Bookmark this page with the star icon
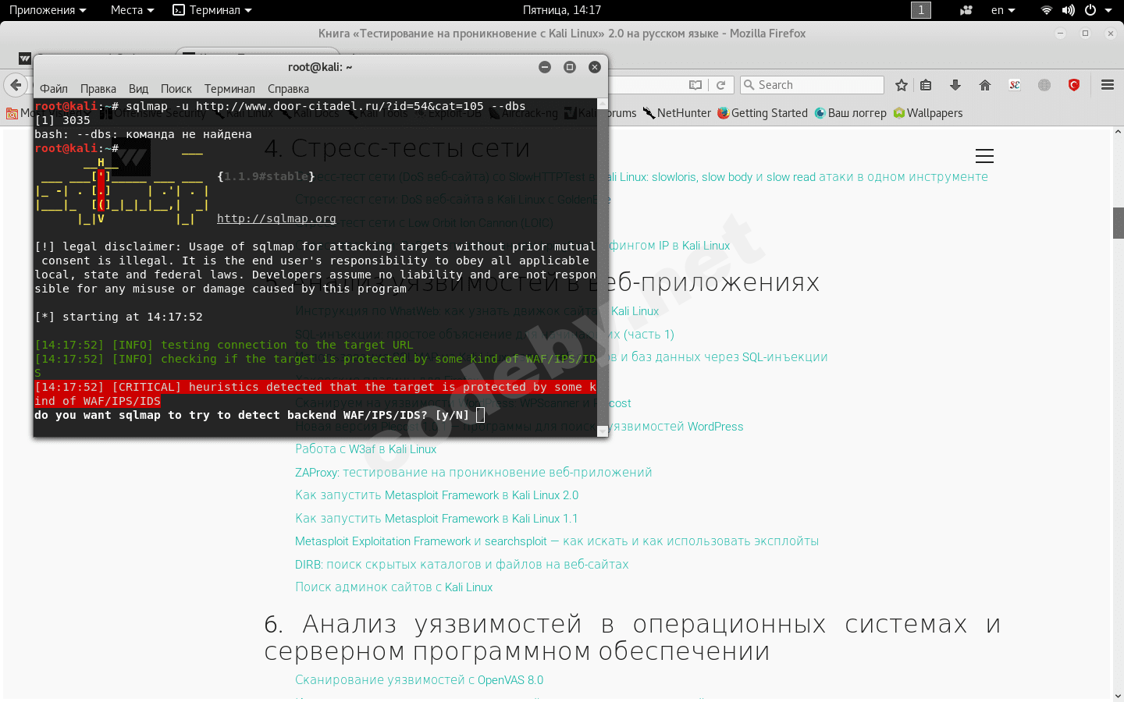The width and height of the screenshot is (1124, 702). coord(902,85)
